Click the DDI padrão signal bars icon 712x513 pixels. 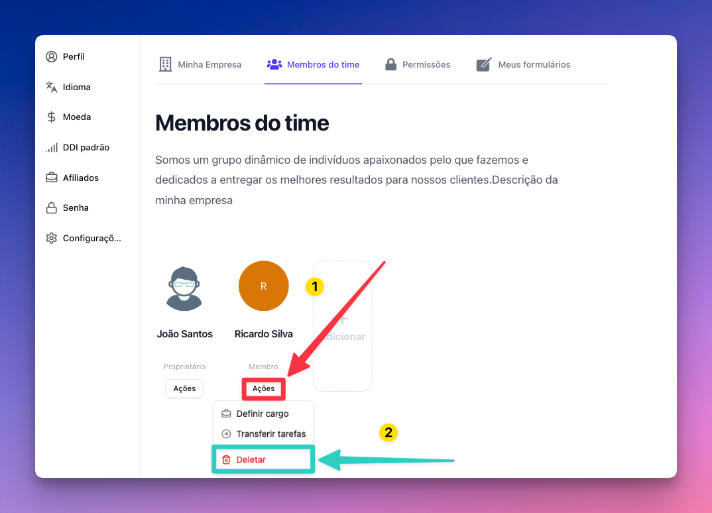pyautogui.click(x=51, y=148)
